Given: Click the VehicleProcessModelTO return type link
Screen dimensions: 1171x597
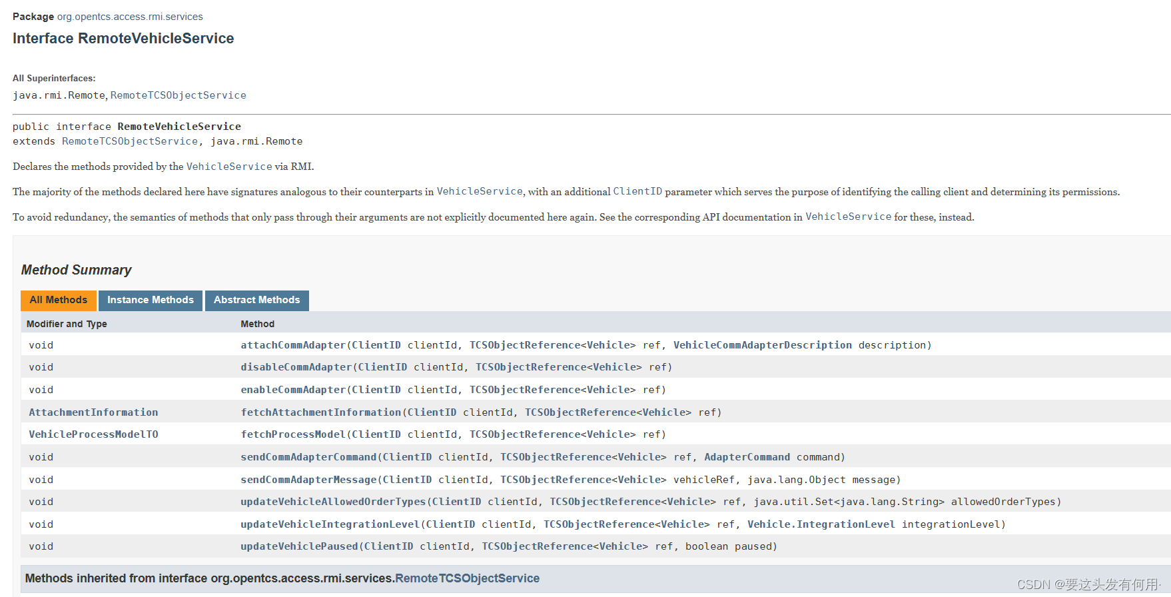Looking at the screenshot, I should tap(93, 434).
